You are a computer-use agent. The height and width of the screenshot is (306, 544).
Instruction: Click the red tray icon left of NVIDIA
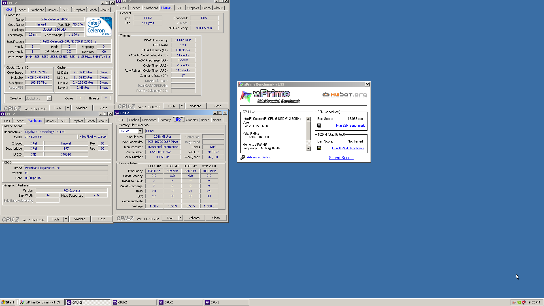click(x=514, y=302)
